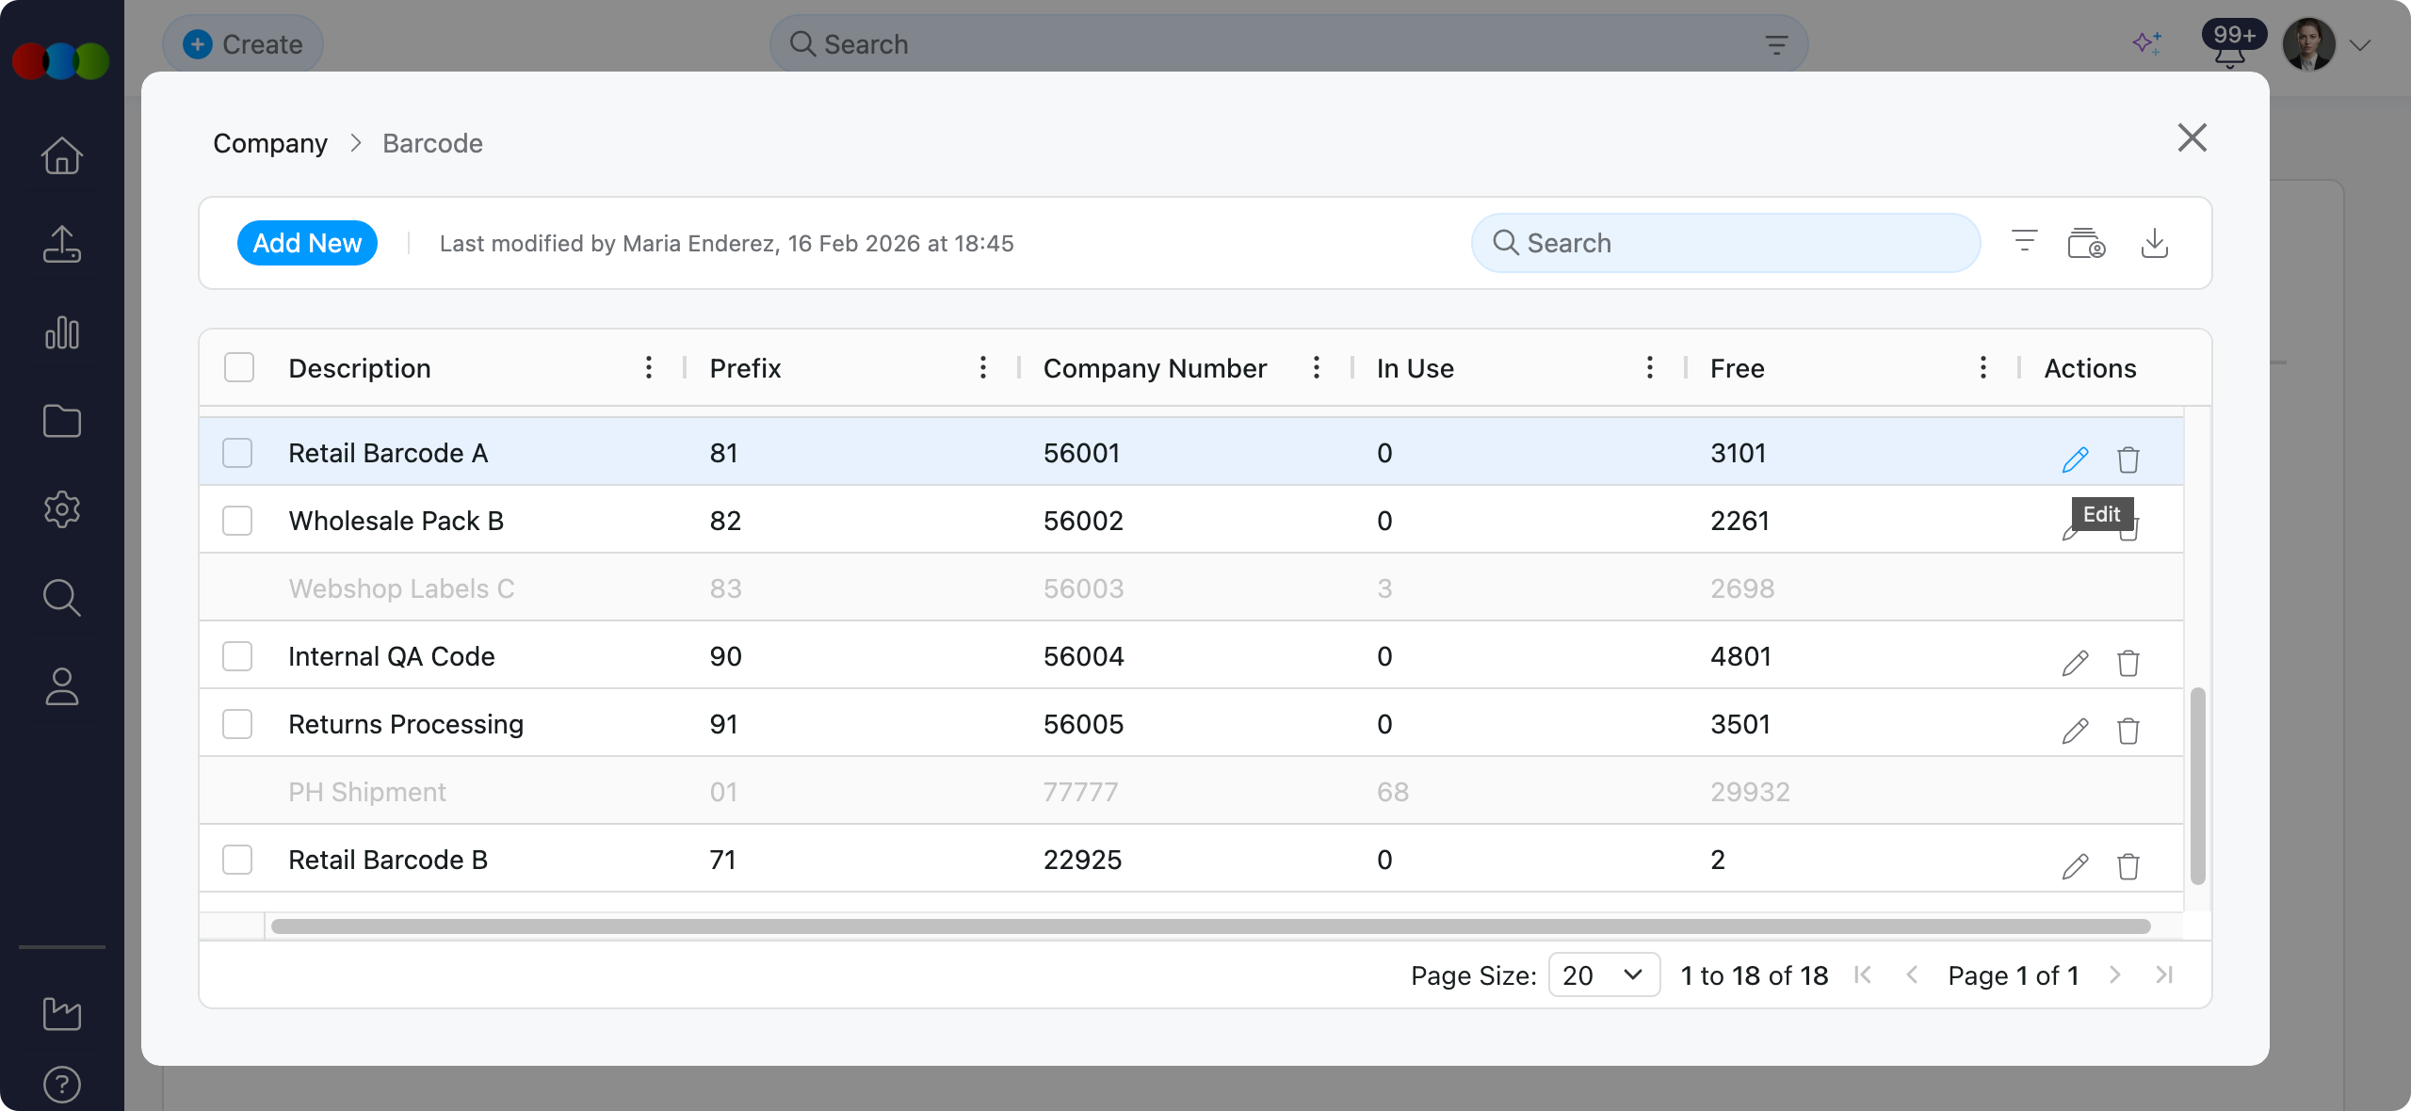This screenshot has width=2411, height=1111.
Task: Click the Create button
Action: point(243,44)
